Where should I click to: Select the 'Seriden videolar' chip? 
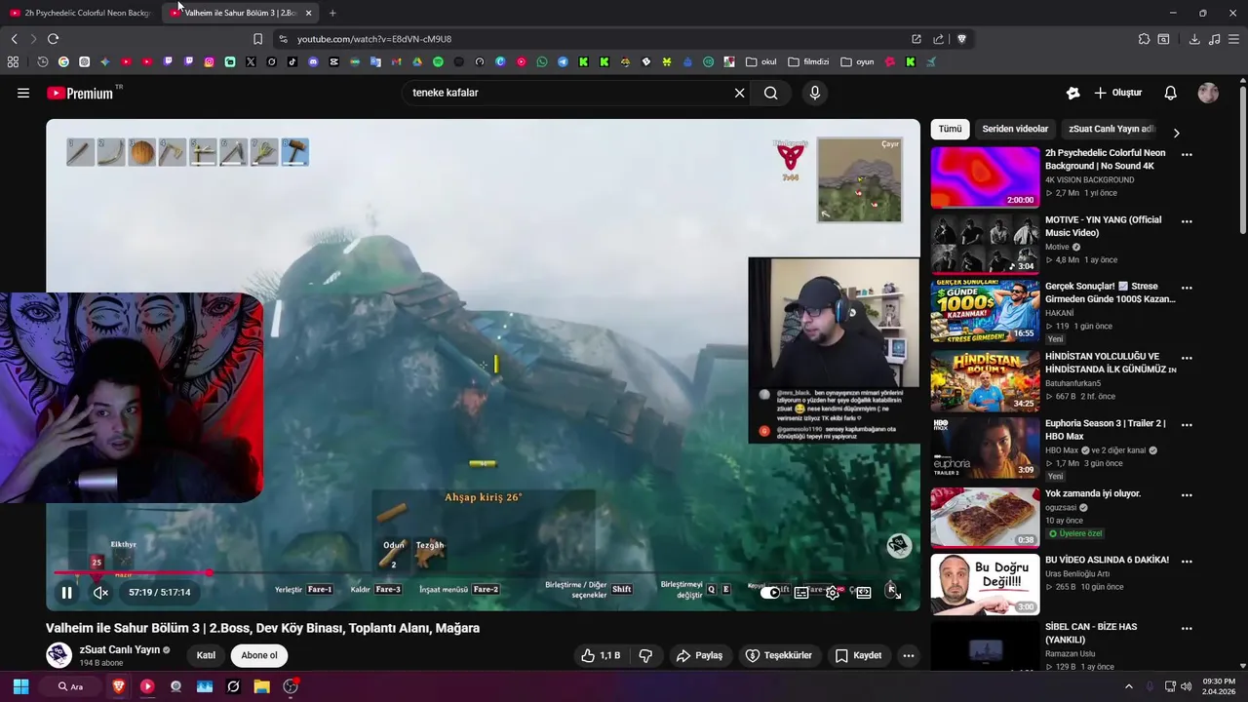click(1015, 129)
